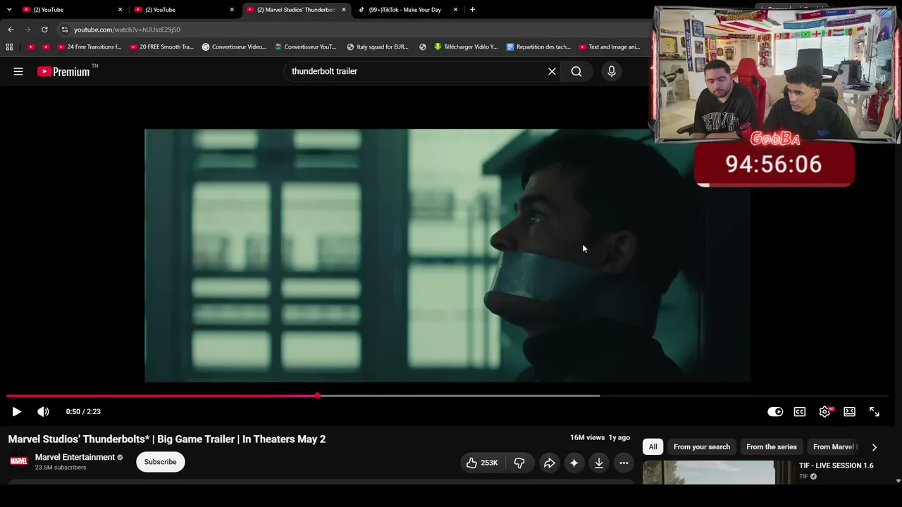Switch to the TikTok - Make Your Day tab

click(407, 10)
